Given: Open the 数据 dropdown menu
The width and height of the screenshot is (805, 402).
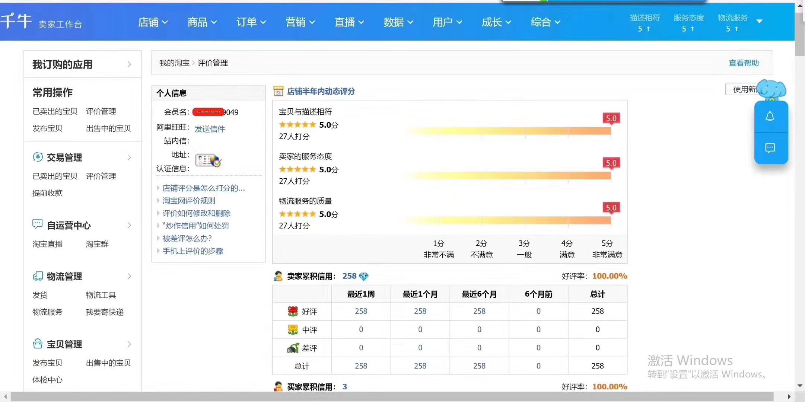Looking at the screenshot, I should point(398,22).
